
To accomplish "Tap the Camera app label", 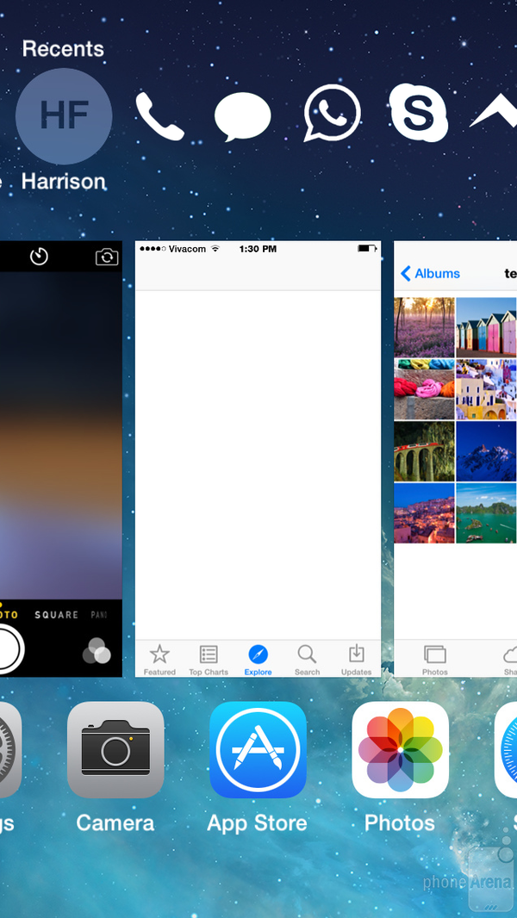I will [115, 823].
